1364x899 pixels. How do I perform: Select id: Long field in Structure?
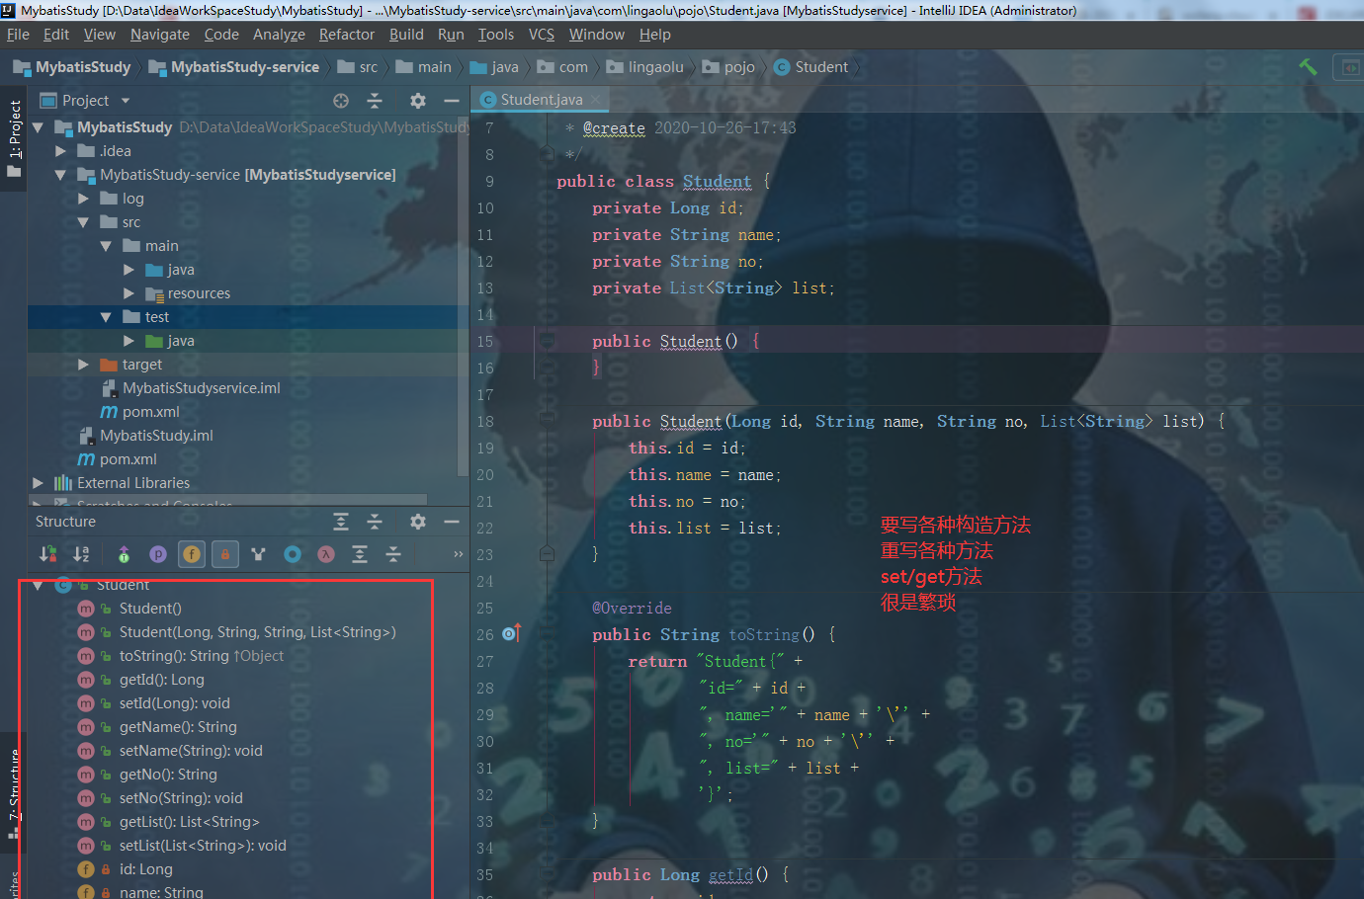click(x=145, y=869)
